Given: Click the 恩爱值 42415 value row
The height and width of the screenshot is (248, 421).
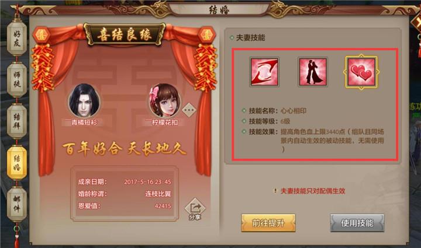Looking at the screenshot, I should click(x=125, y=206).
